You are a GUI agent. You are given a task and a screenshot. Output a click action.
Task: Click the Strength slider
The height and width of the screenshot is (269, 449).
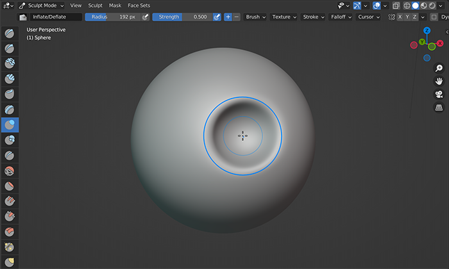(182, 17)
